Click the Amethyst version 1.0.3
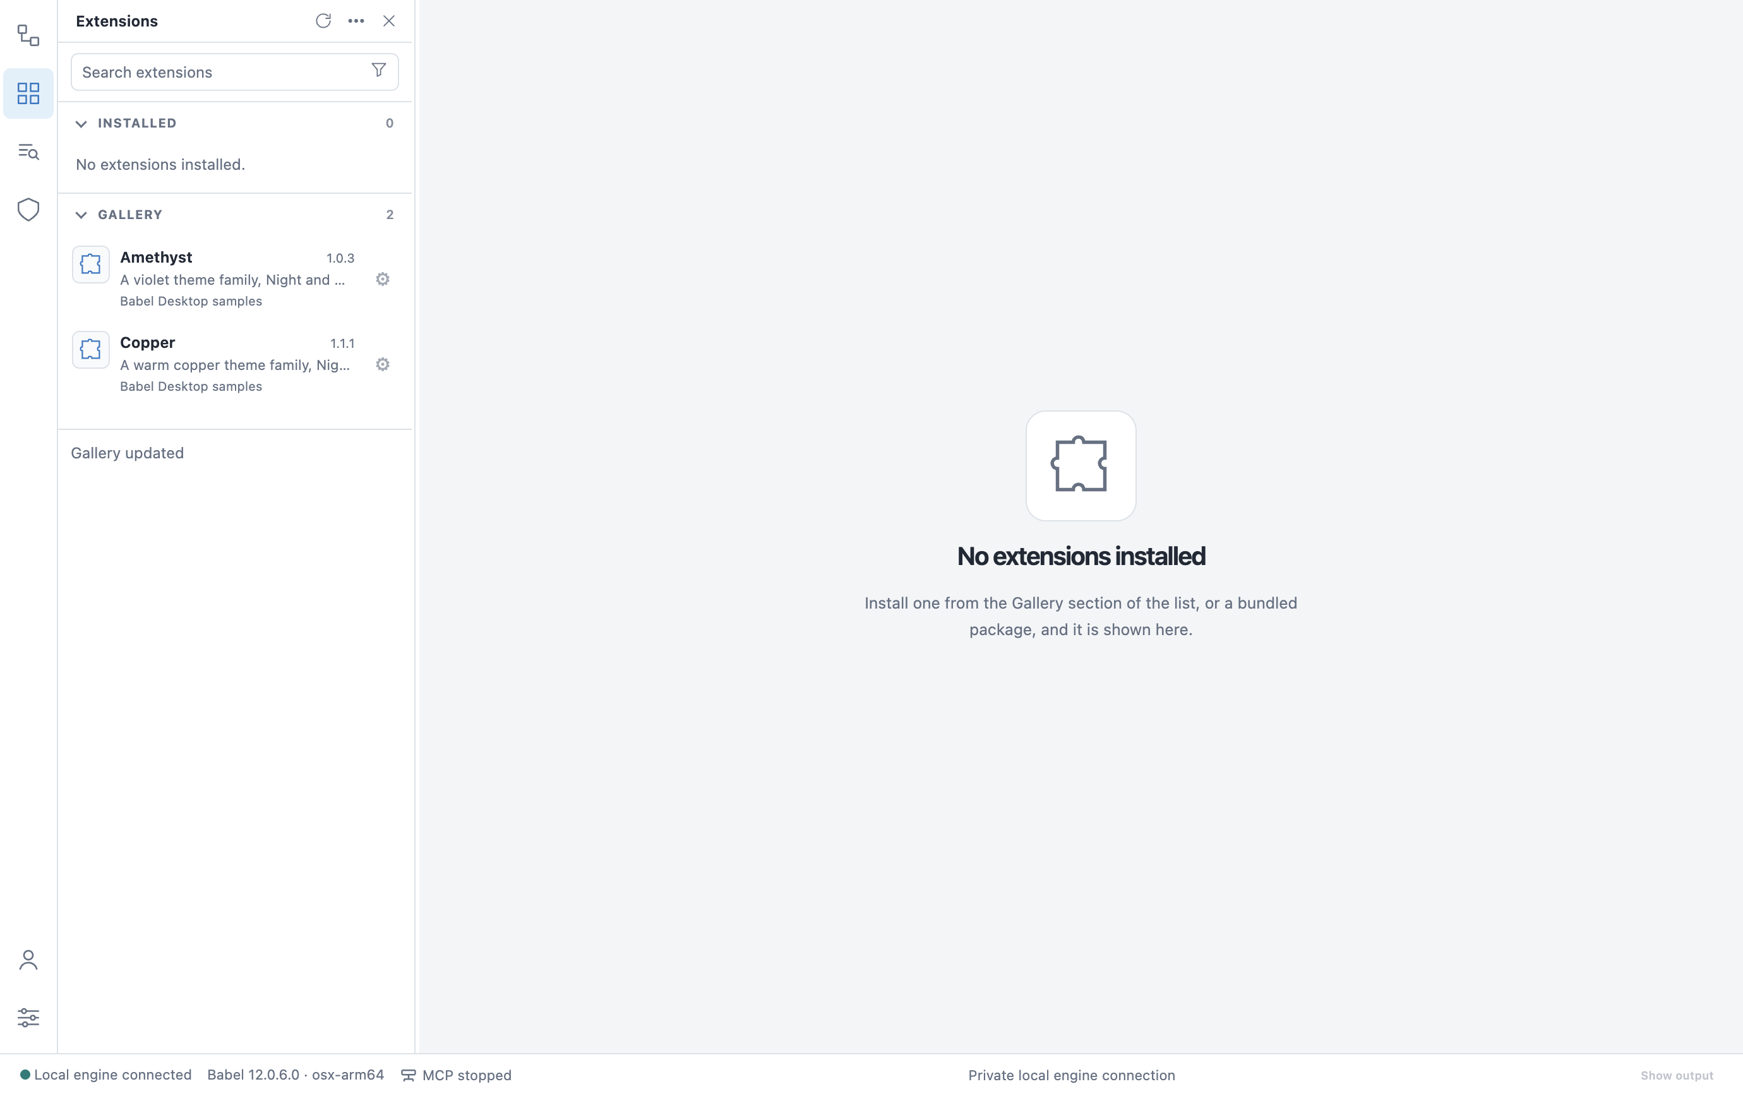Viewport: 1743px width, 1096px height. pyautogui.click(x=340, y=258)
